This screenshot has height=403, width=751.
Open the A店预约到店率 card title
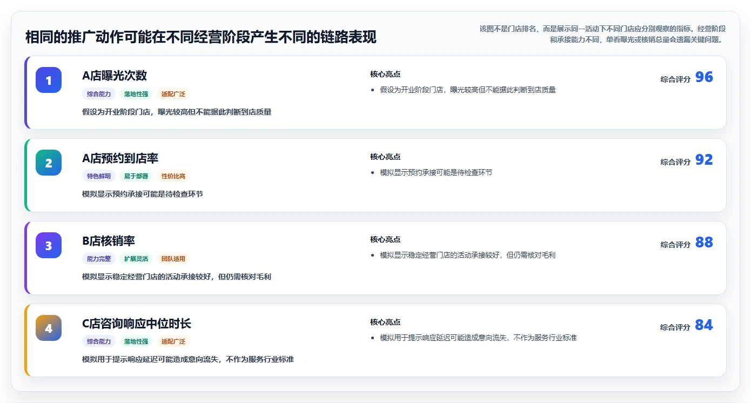120,158
